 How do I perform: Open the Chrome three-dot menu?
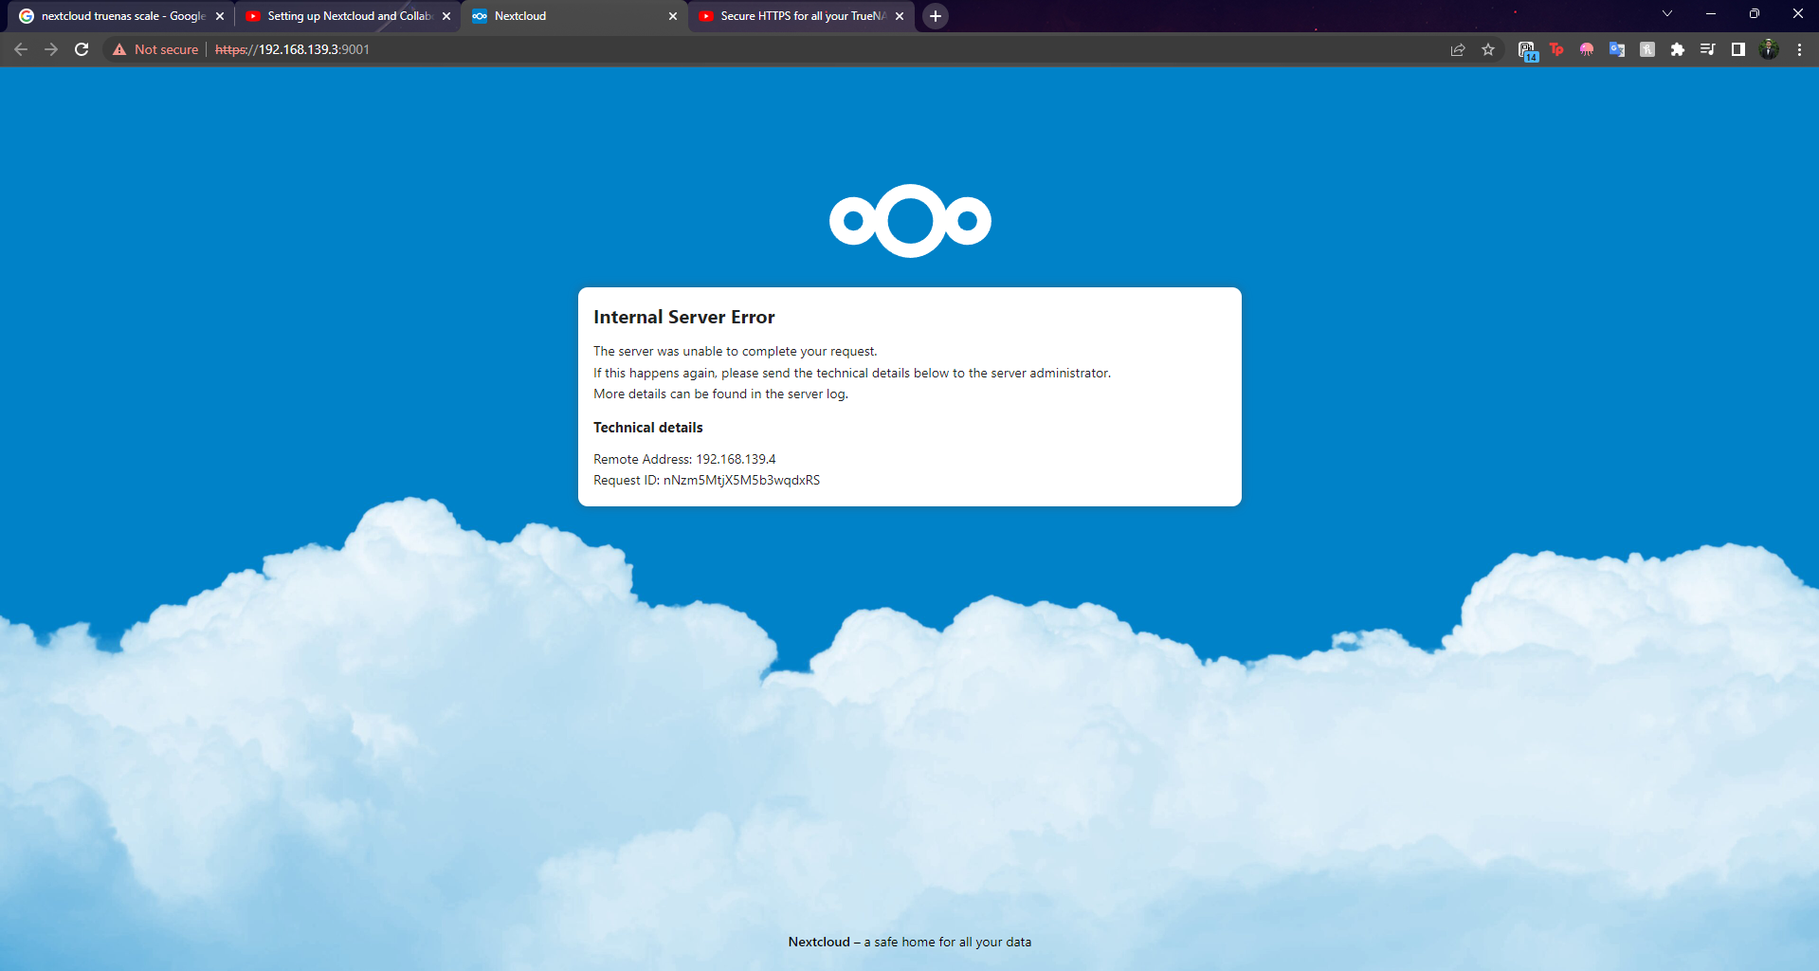click(x=1799, y=49)
